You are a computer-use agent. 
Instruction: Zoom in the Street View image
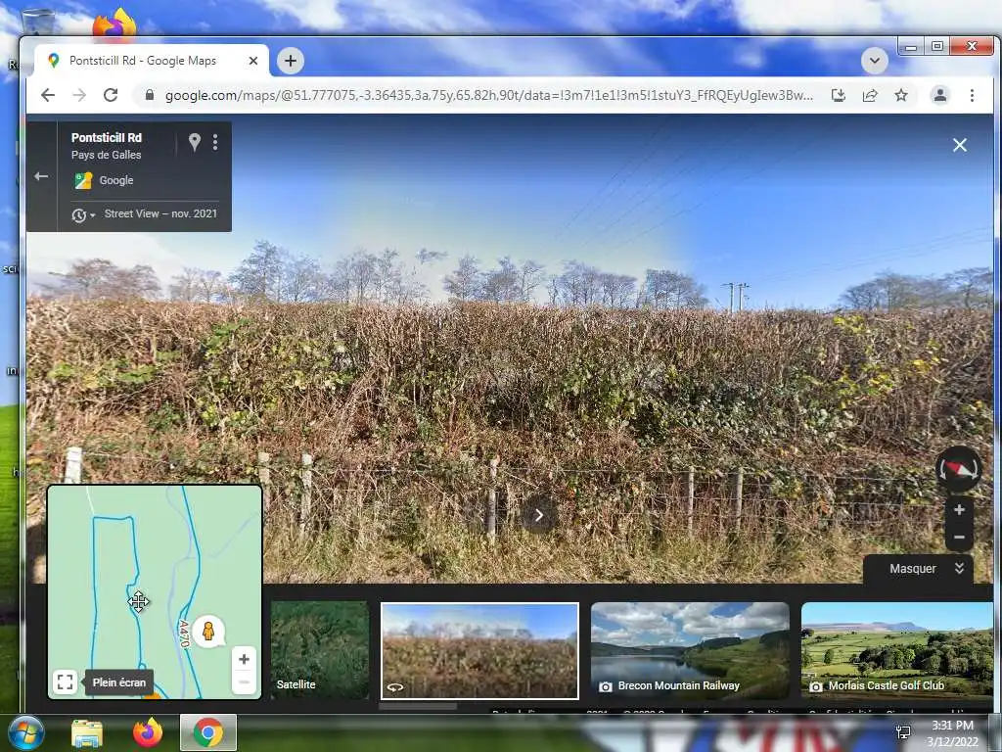959,510
